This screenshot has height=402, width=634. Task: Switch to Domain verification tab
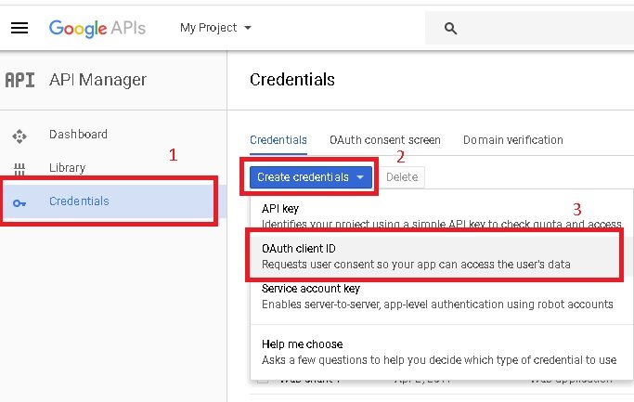pos(512,140)
